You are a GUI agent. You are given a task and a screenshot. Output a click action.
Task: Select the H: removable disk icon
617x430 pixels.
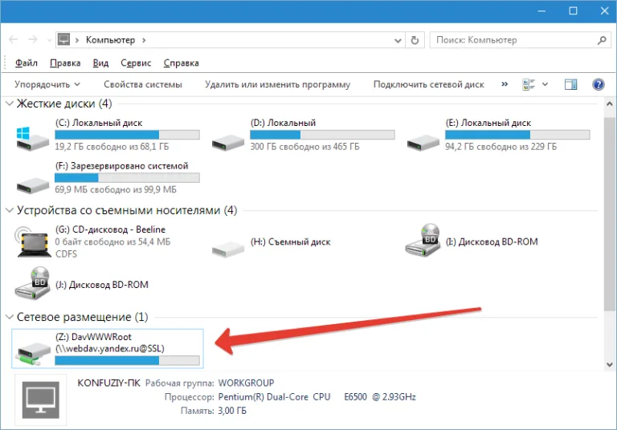(228, 249)
